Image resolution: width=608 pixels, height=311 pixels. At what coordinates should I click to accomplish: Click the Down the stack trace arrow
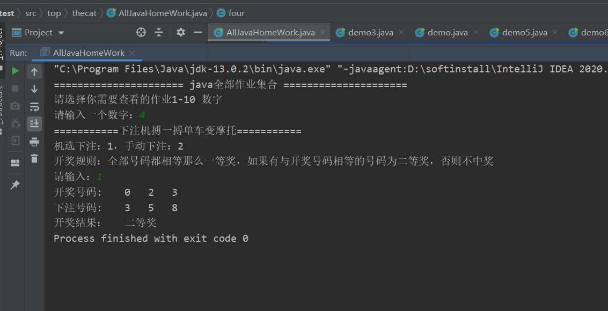34,89
